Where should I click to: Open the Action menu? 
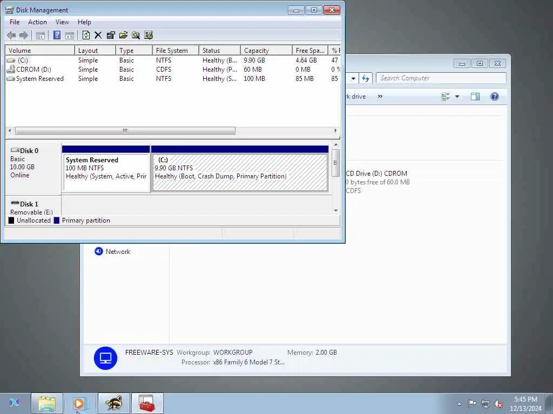pos(37,22)
